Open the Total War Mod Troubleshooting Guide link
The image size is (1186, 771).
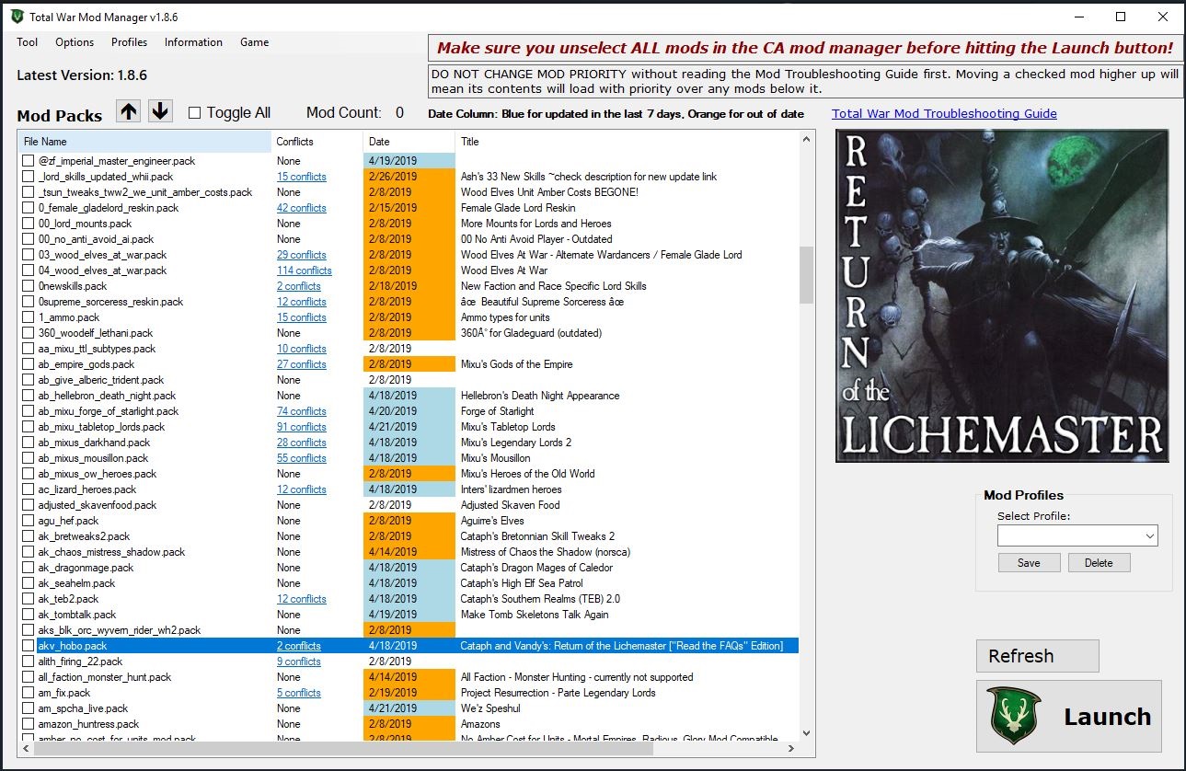click(944, 114)
